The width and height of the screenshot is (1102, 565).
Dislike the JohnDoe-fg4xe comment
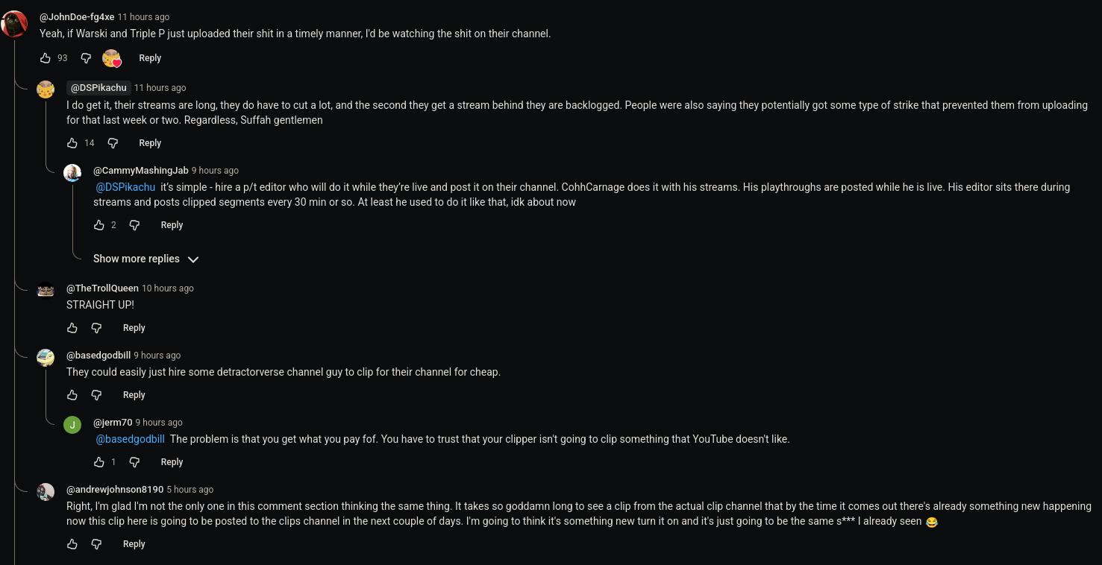pyautogui.click(x=86, y=58)
